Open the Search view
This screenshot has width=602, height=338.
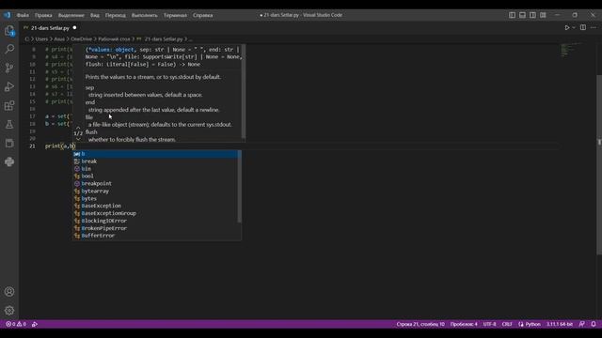pyautogui.click(x=9, y=49)
